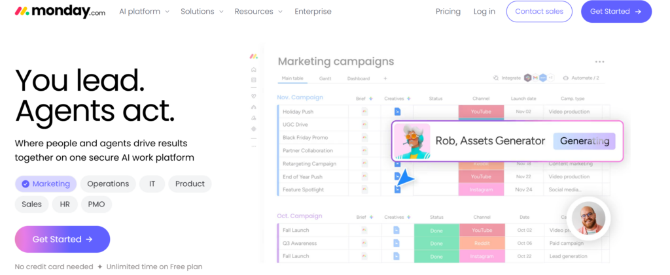Screen dimensions: 670x275
Task: Collapse the Nov. Campaign group title
Action: tap(300, 97)
